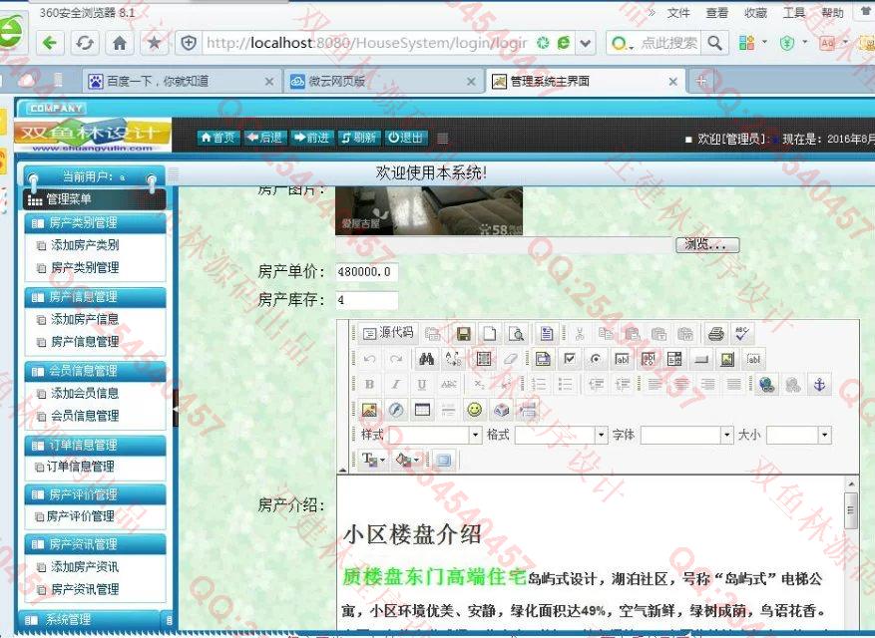Click the Anchor icon in editor toolbar
This screenshot has width=875, height=638.
[820, 385]
